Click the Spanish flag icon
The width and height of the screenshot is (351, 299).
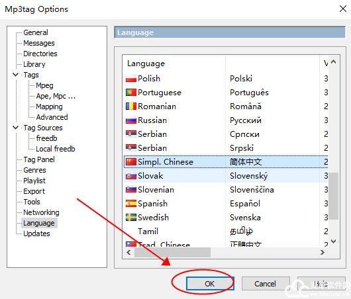point(131,204)
